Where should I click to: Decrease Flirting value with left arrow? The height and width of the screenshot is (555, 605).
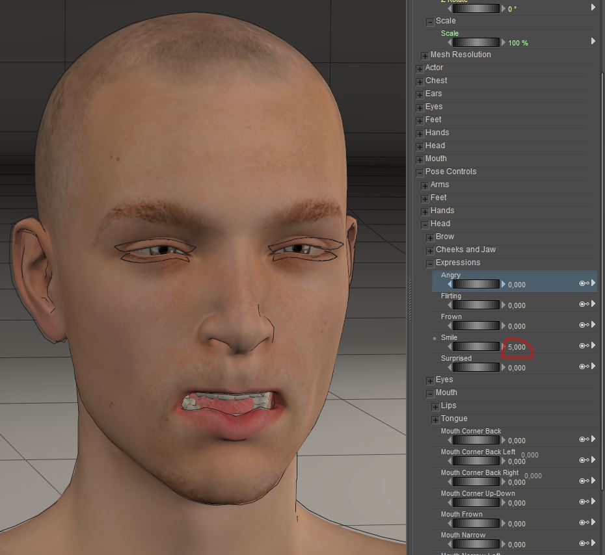click(x=450, y=305)
